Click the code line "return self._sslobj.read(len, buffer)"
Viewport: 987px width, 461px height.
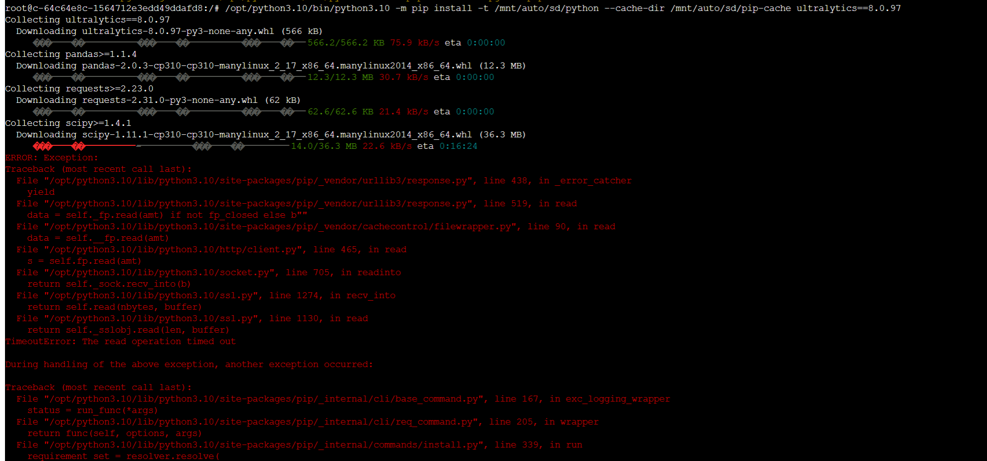coord(128,330)
